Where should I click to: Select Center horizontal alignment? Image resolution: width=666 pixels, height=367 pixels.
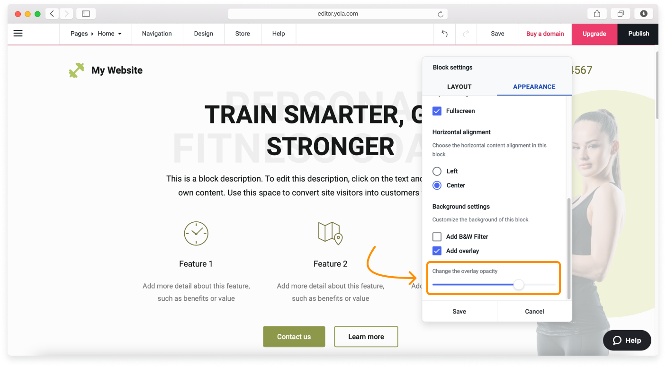437,185
